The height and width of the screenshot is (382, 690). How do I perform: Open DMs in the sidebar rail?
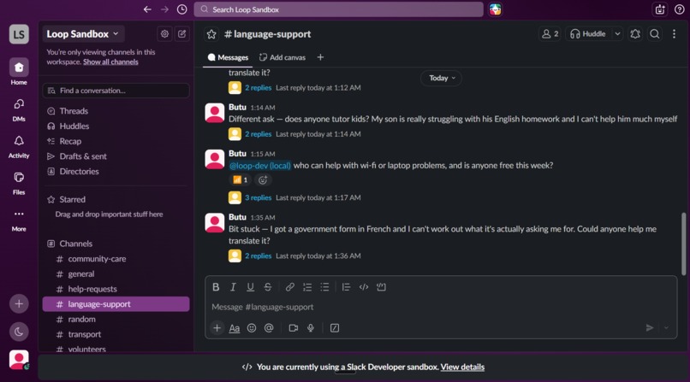[x=19, y=109]
